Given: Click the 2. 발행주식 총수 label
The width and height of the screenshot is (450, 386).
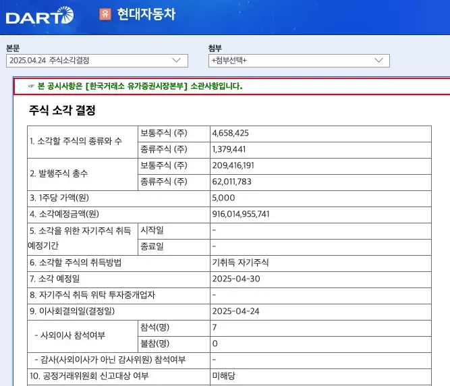Looking at the screenshot, I should pyautogui.click(x=59, y=173).
